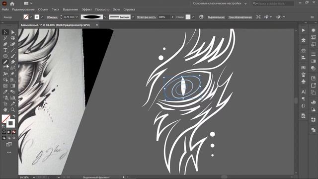Open workspace switcher dropdown
The width and height of the screenshot is (318, 179).
click(245, 3)
